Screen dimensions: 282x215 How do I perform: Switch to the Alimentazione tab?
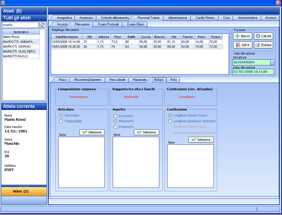tap(178, 18)
